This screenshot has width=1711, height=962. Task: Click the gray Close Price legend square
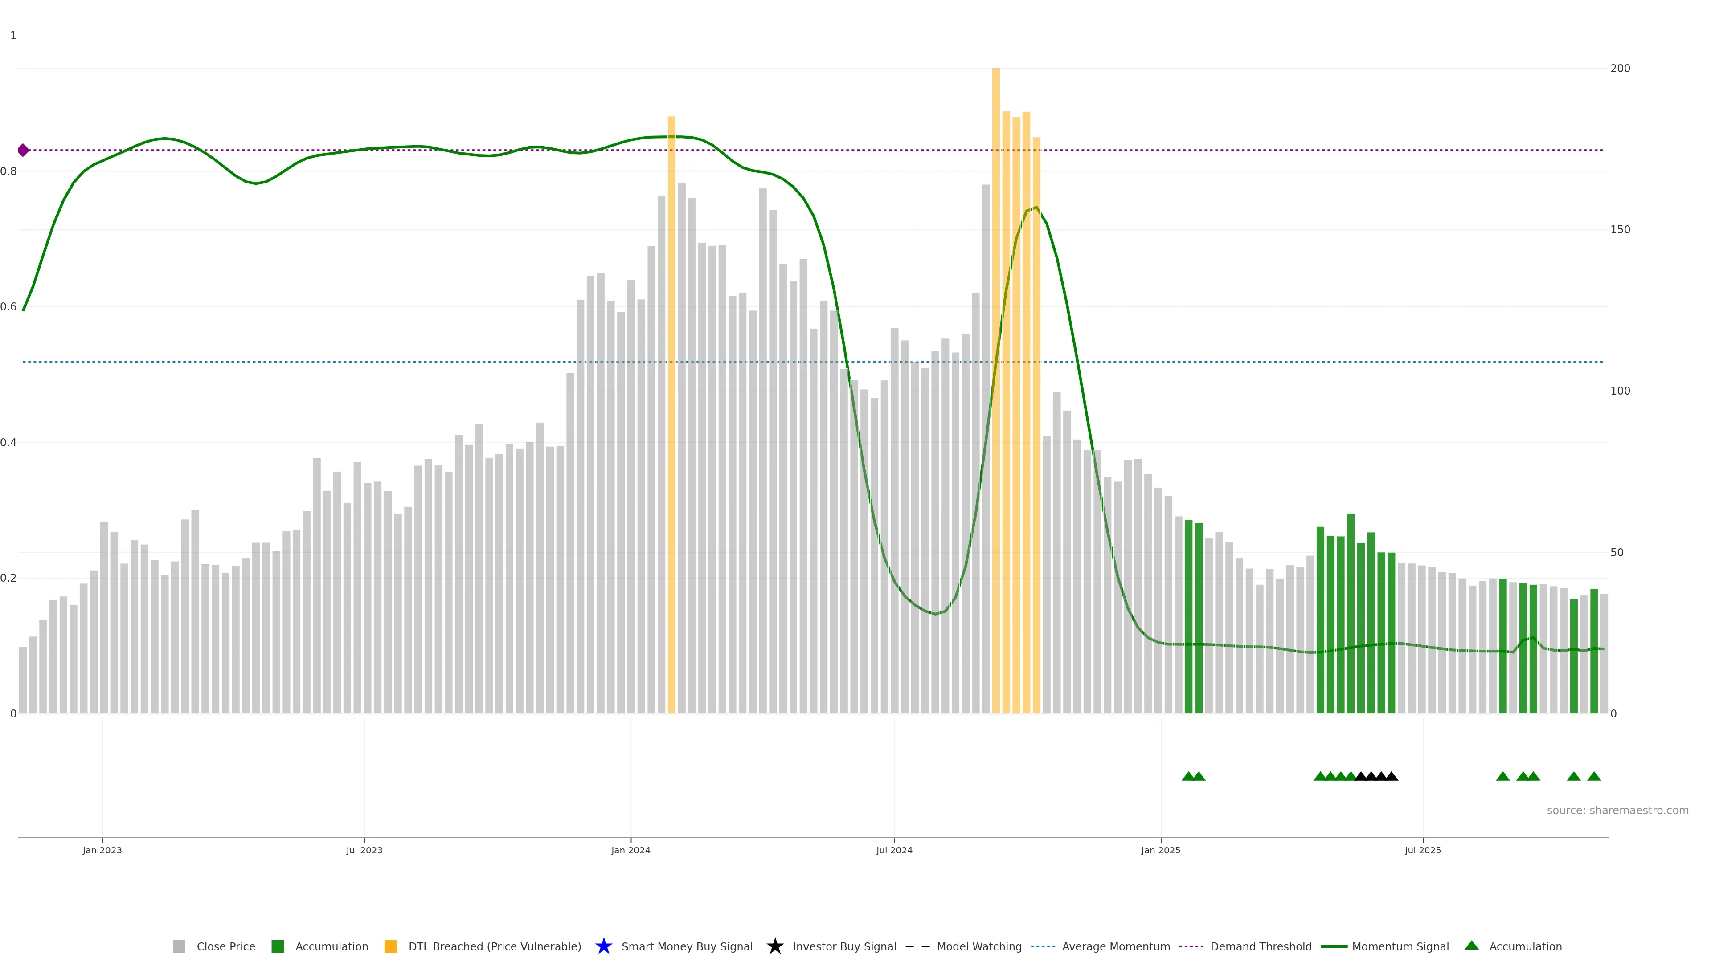[179, 946]
